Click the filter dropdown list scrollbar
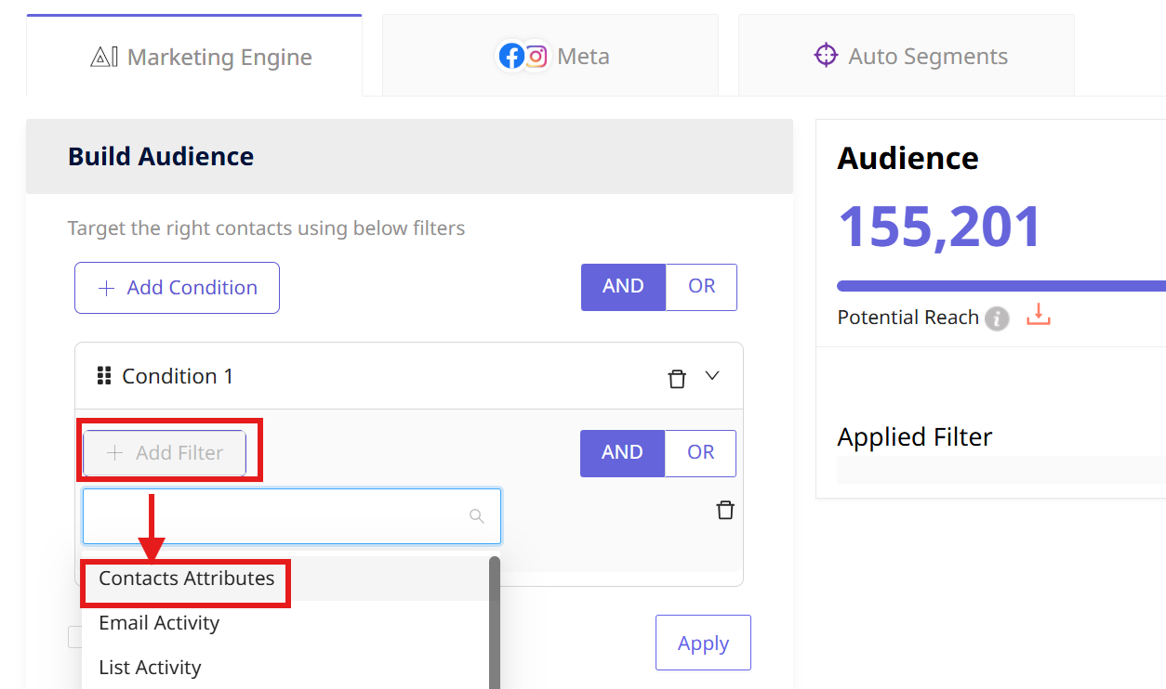This screenshot has height=689, width=1166. 495,622
